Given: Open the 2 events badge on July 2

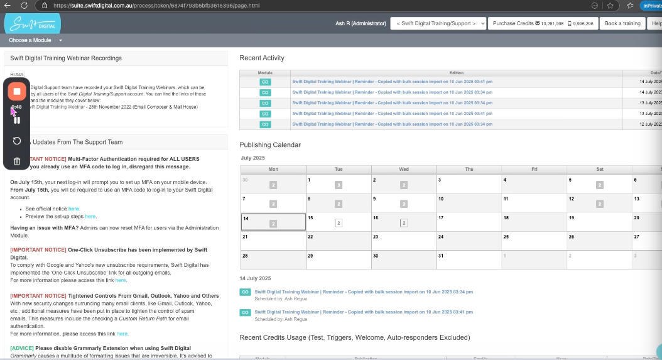Looking at the screenshot, I should click(x=404, y=185).
